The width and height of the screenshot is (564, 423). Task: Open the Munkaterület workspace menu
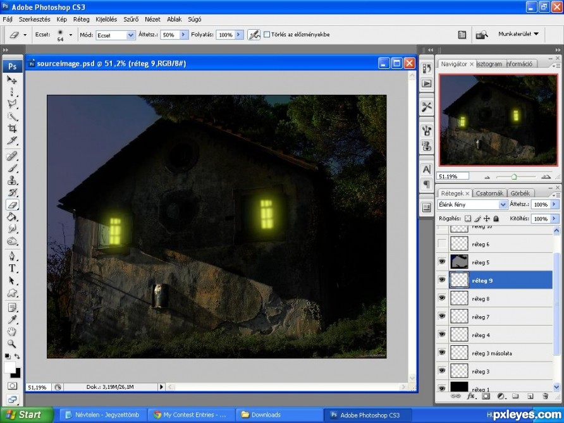coord(518,34)
